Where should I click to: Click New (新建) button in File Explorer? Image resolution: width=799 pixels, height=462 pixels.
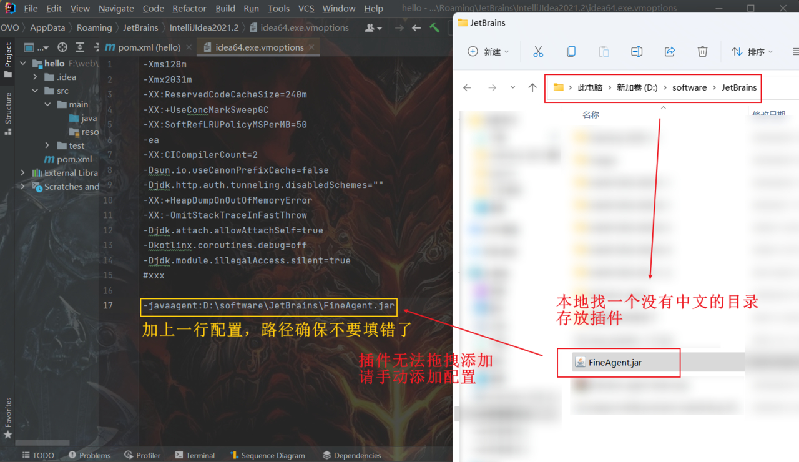pyautogui.click(x=488, y=52)
